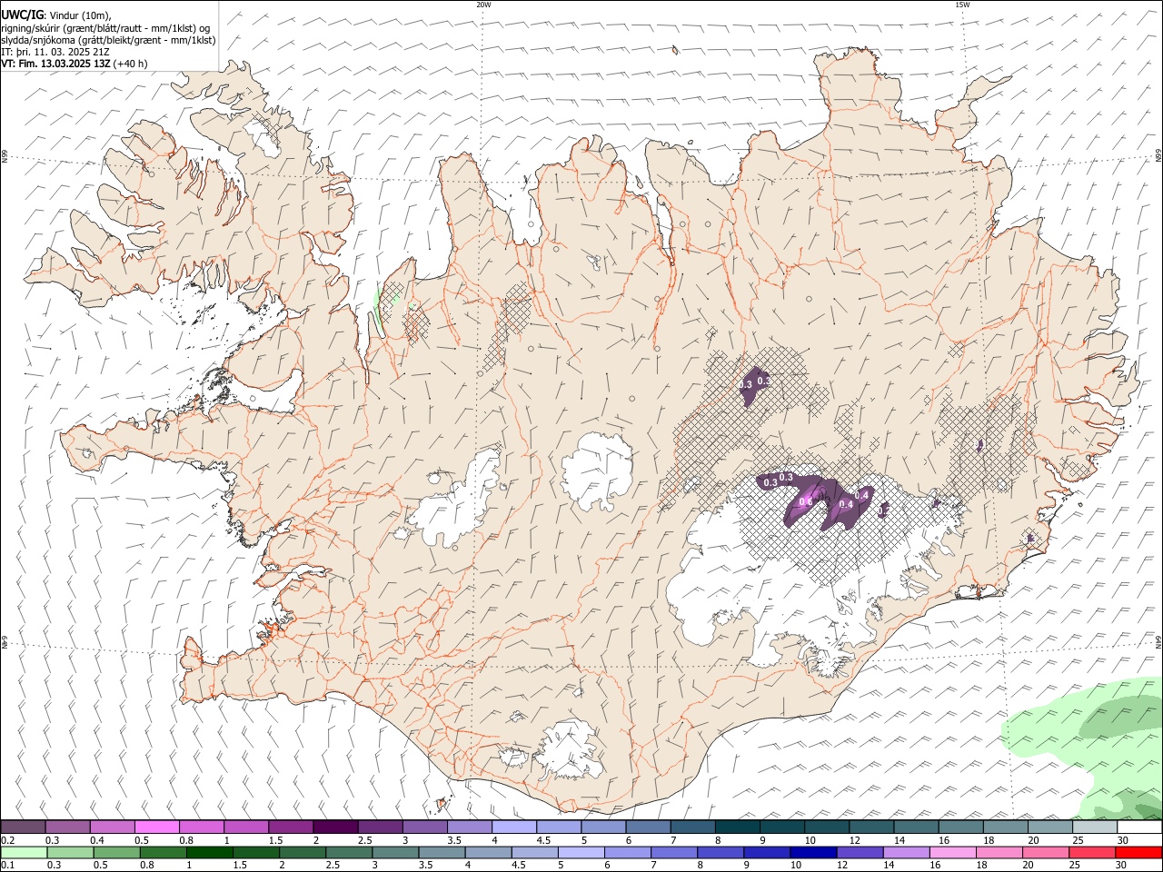The width and height of the screenshot is (1163, 872).
Task: Click the initial time line 'IT: þri. 11. 03. 2025 21Z'
Action: [56, 52]
